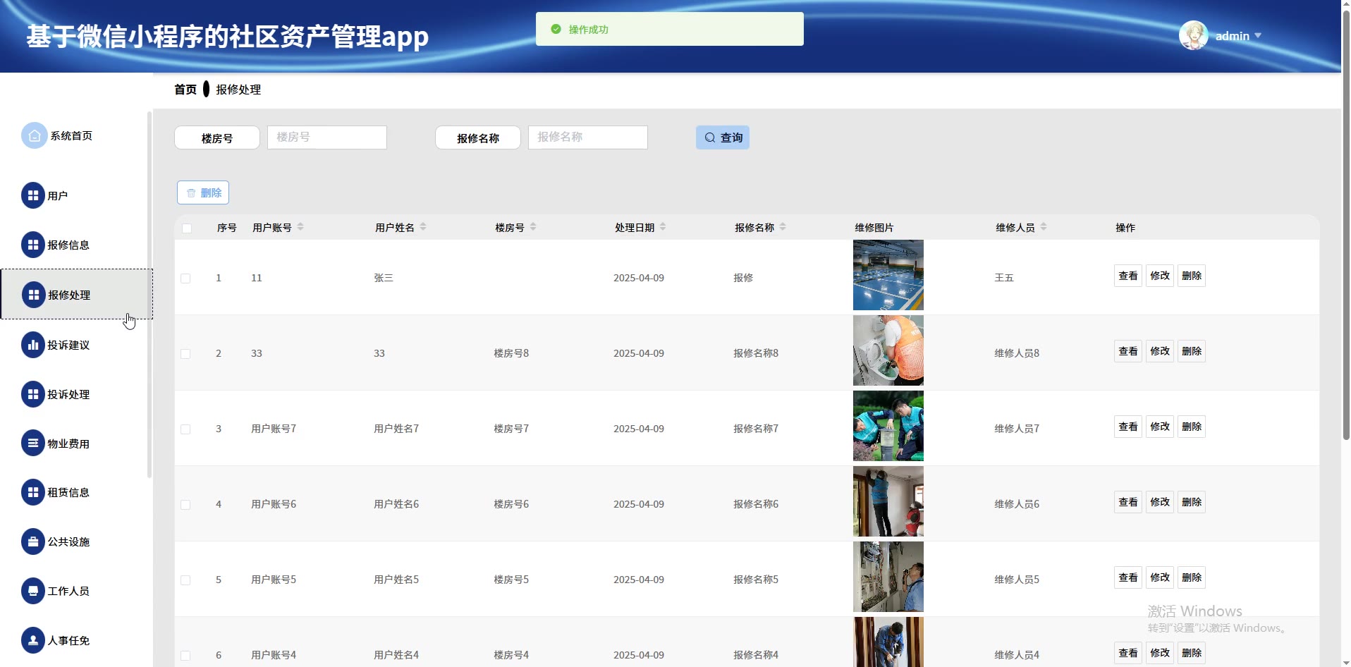Sort by 处理日期 column arrows

[x=663, y=227]
